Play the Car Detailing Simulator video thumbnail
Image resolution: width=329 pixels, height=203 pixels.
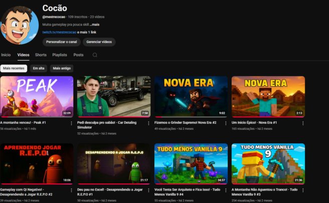pyautogui.click(x=114, y=96)
